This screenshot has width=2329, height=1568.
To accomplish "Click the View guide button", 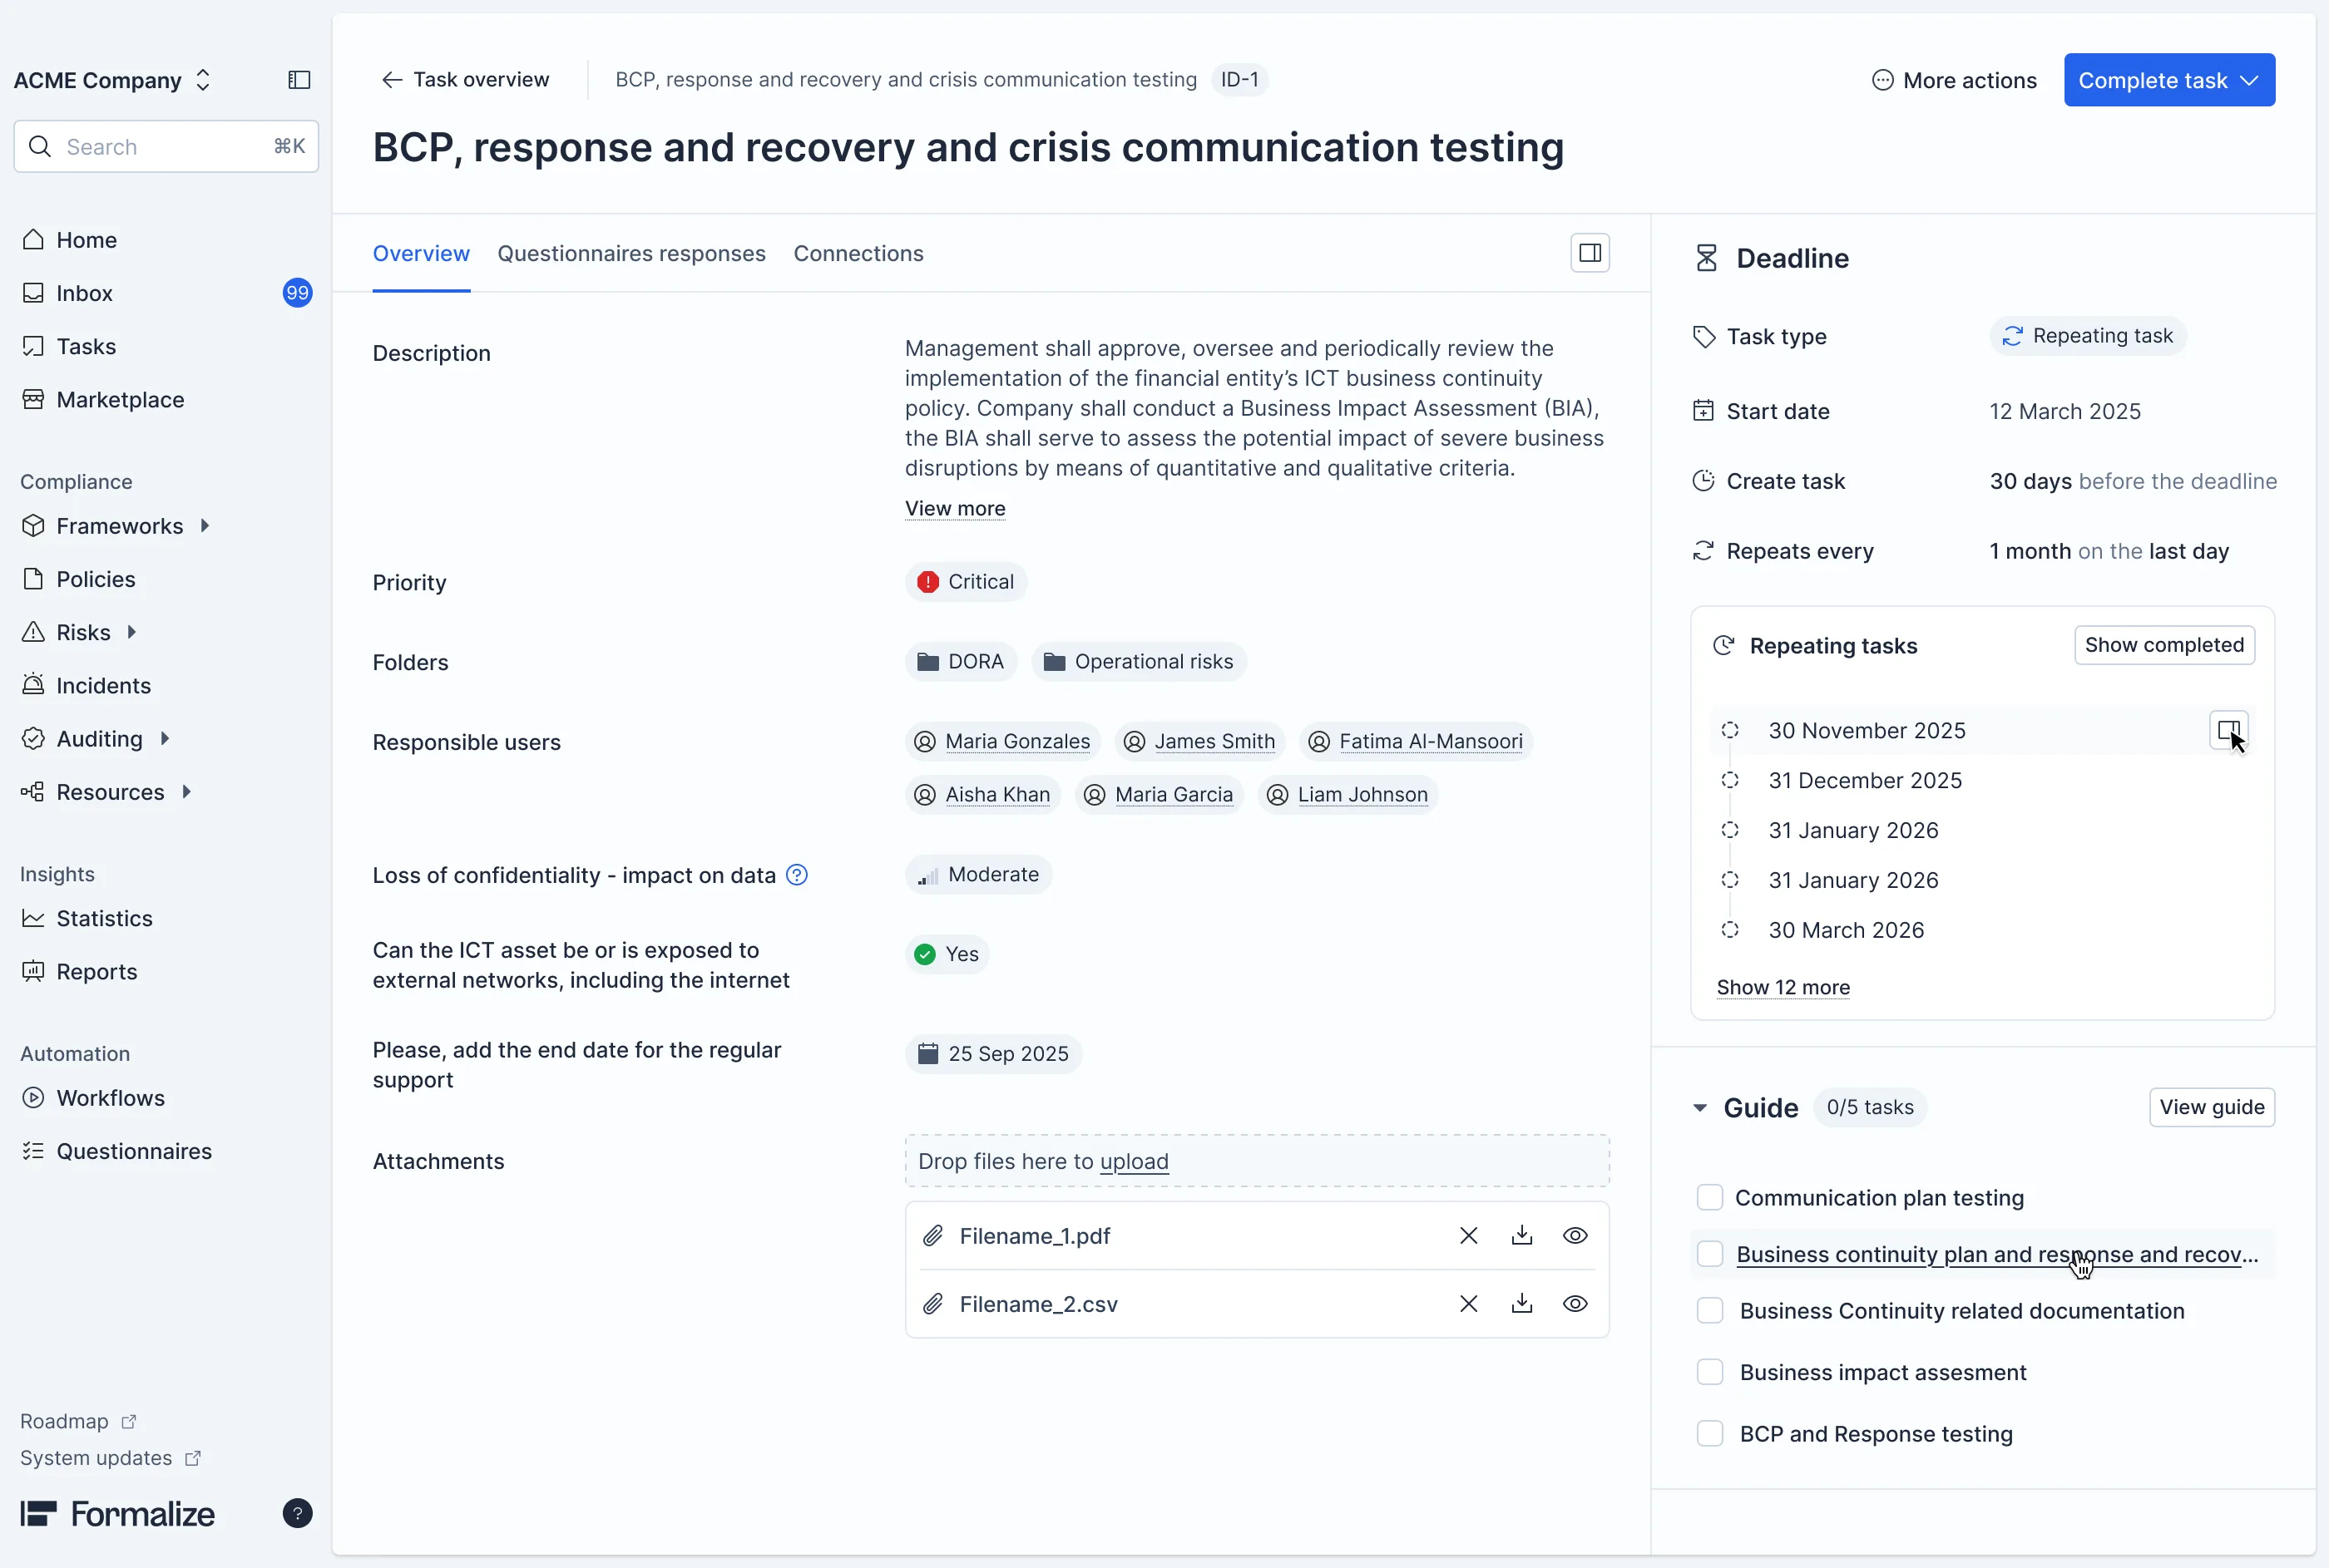I will coord(2212,1107).
